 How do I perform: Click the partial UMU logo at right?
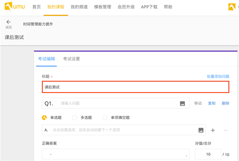point(233,7)
